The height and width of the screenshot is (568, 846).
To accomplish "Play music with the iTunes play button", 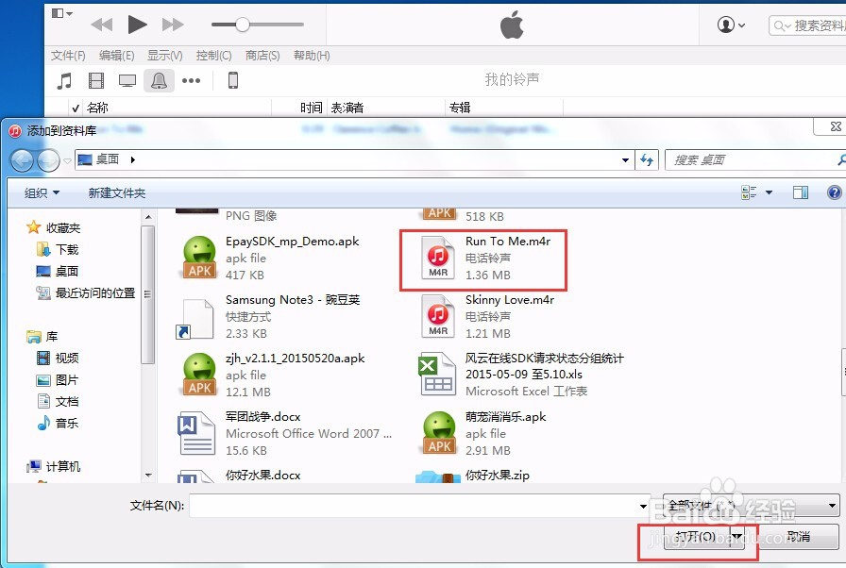I will point(137,25).
